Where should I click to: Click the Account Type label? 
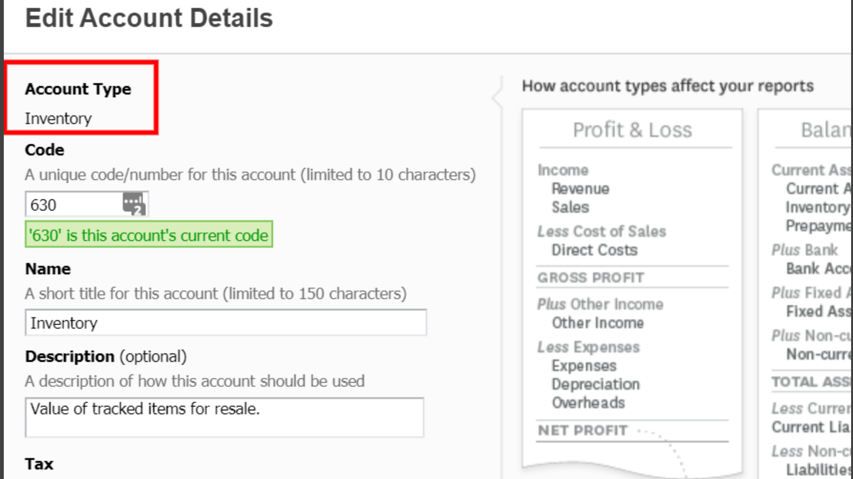coord(78,89)
